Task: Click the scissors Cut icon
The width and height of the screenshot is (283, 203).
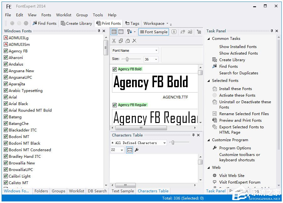Action: pyautogui.click(x=114, y=41)
